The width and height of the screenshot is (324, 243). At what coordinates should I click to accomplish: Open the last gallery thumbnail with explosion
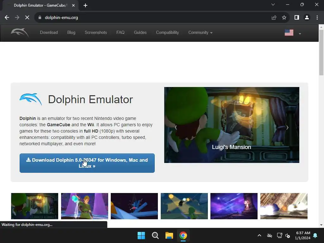tap(284, 206)
